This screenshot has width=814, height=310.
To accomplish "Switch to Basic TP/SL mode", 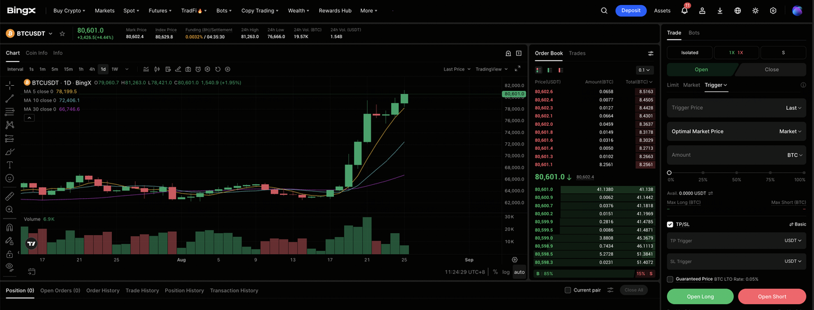I will 797,224.
